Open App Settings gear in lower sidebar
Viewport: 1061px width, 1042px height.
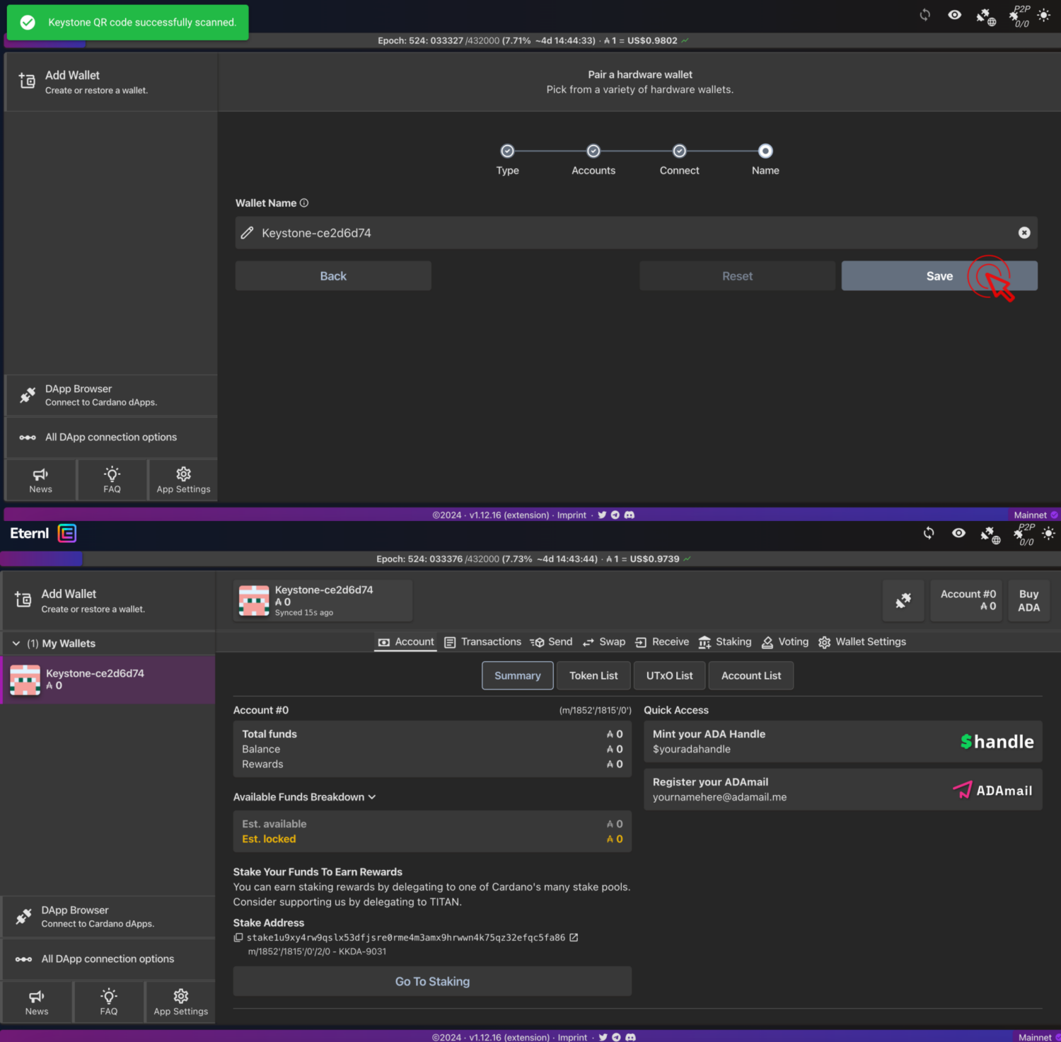click(x=180, y=1002)
